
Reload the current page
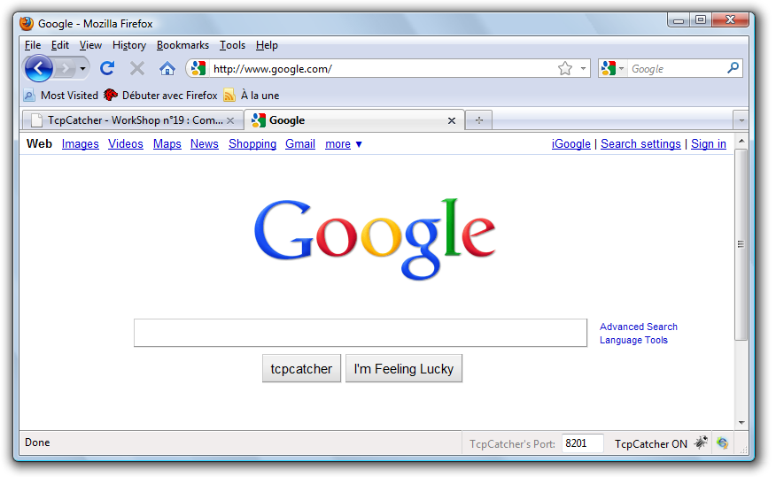click(107, 68)
